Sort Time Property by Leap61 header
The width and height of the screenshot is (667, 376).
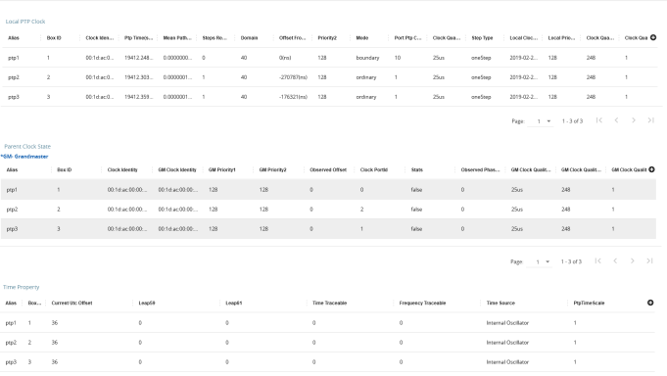233,303
